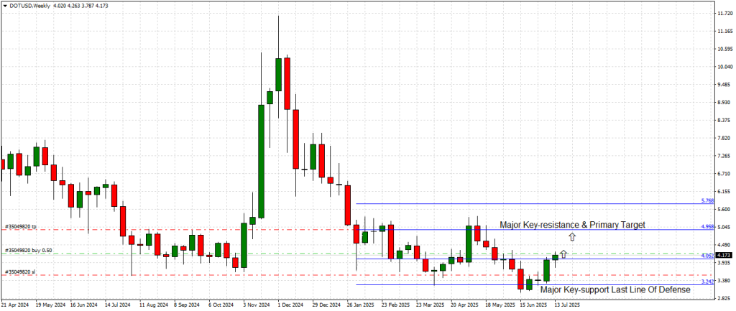Click 3.380 on the price scale

pyautogui.click(x=725, y=281)
